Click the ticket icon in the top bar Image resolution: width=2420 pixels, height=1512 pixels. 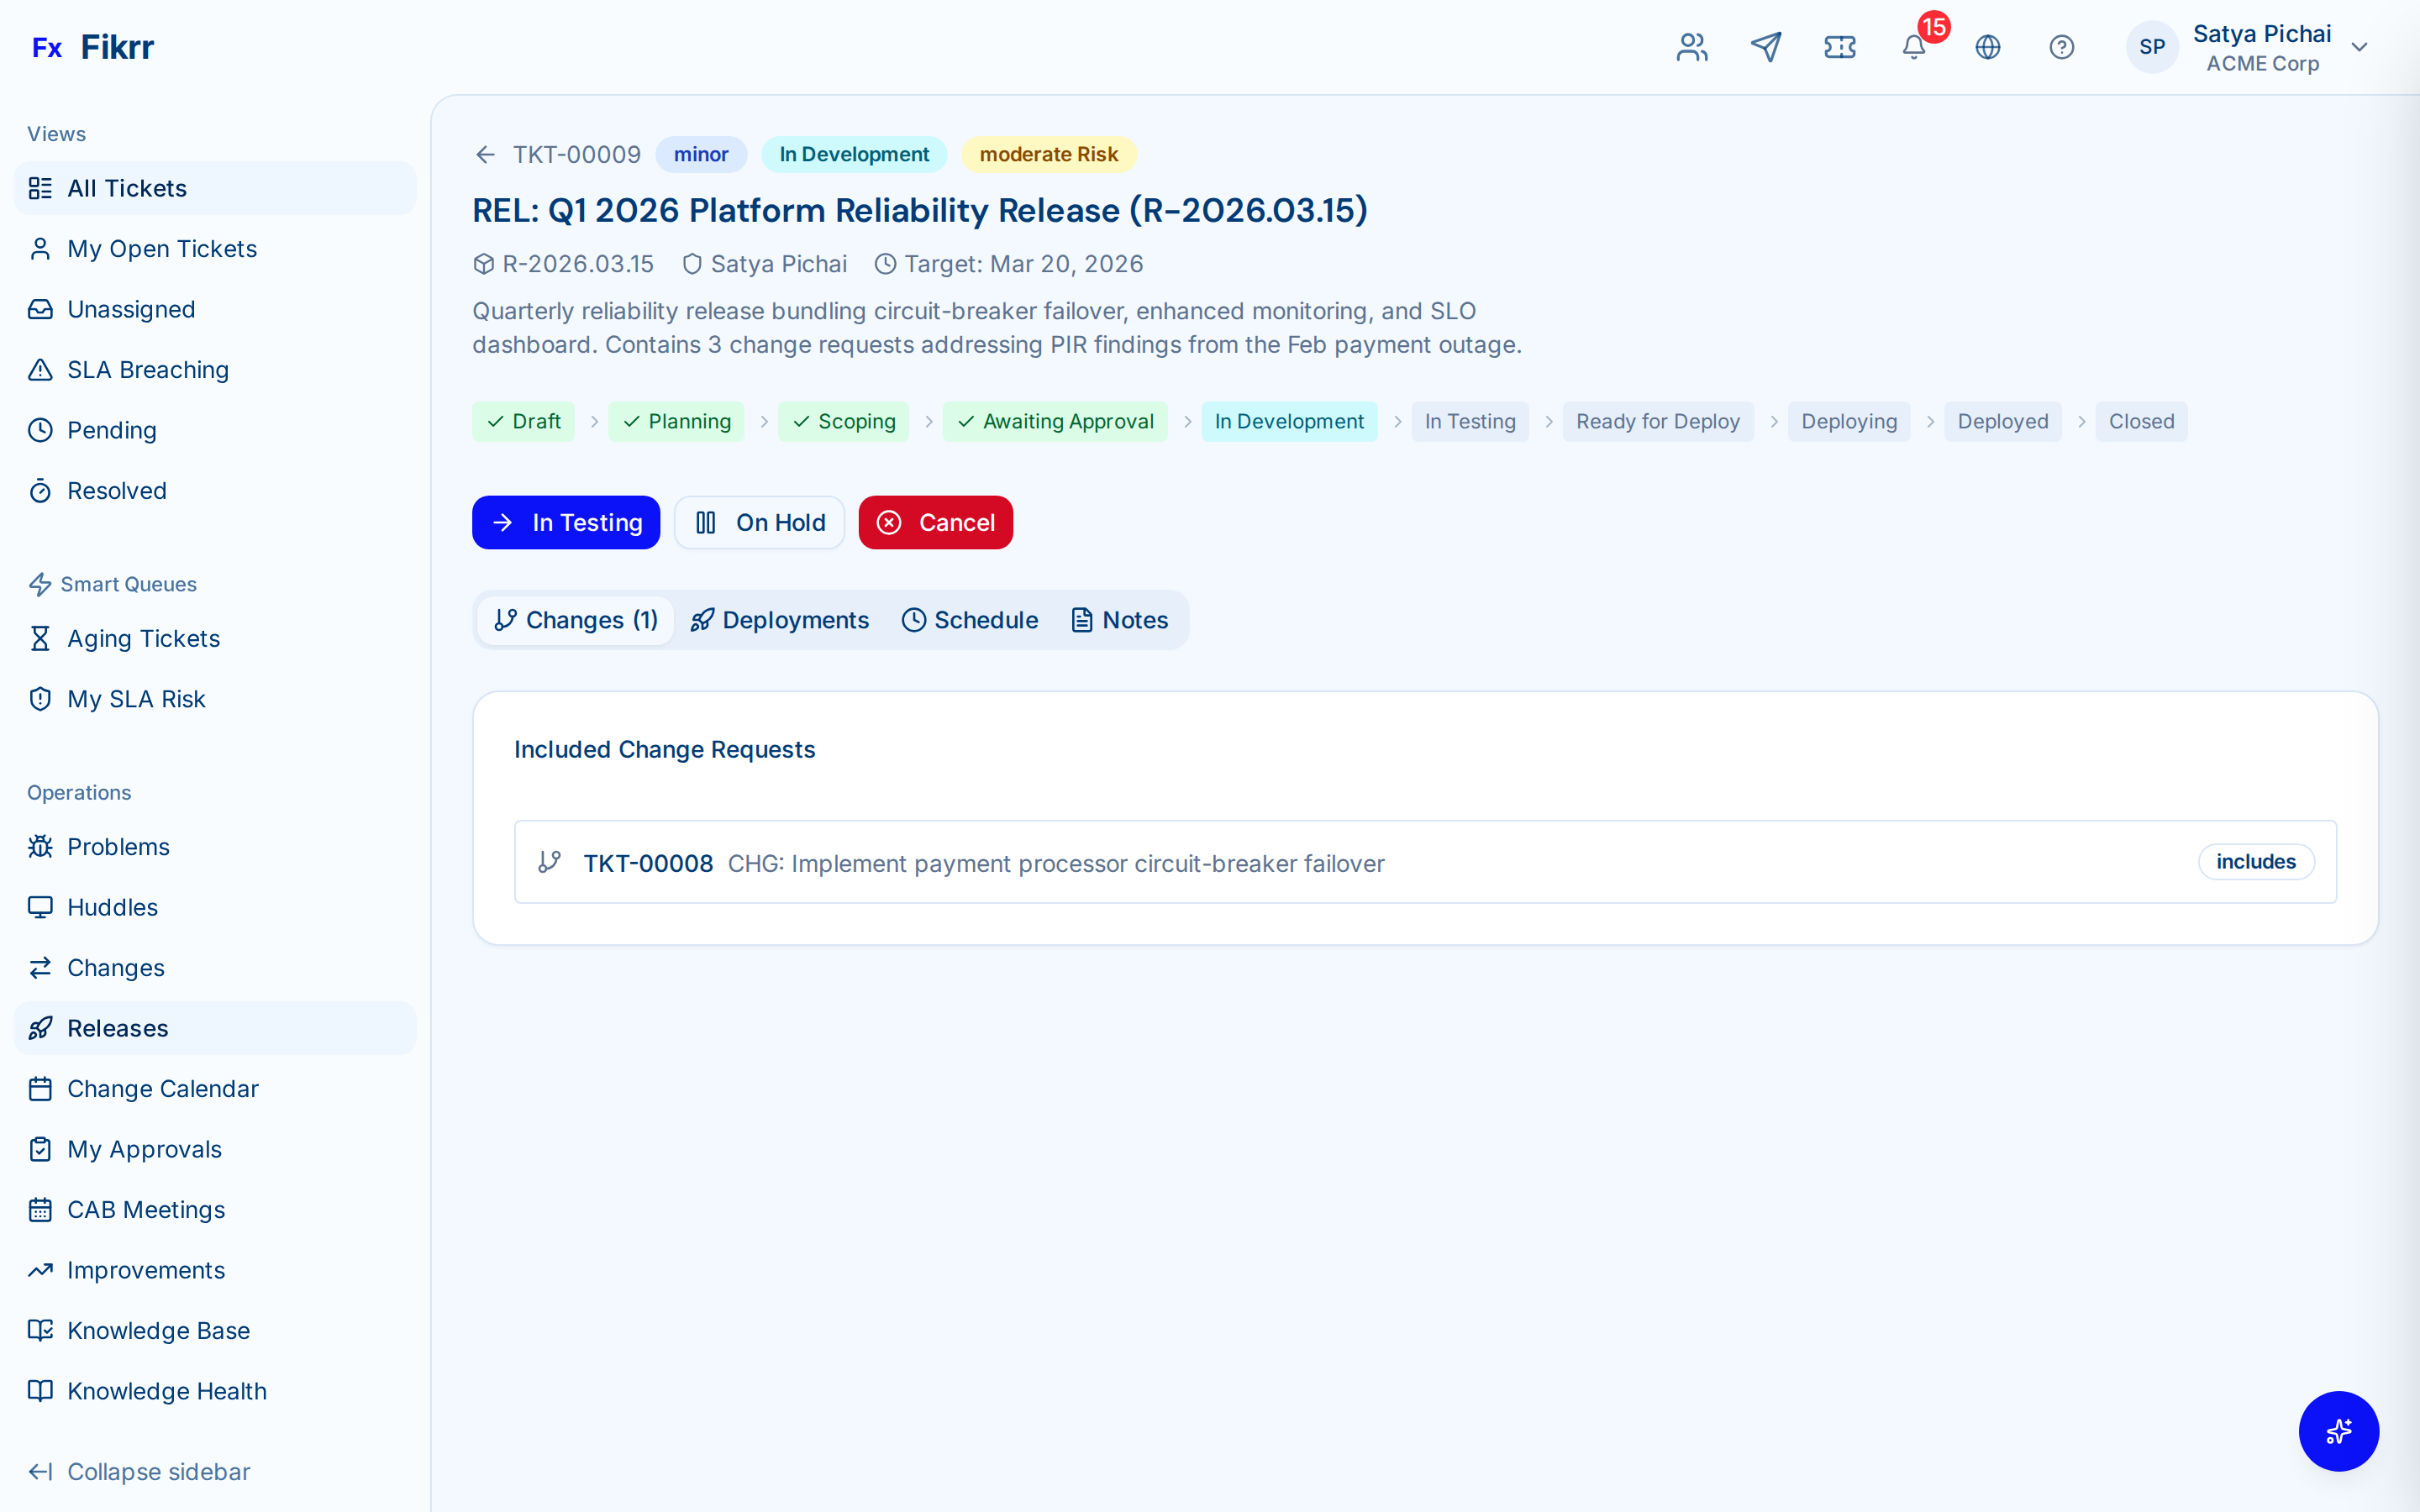click(1840, 47)
